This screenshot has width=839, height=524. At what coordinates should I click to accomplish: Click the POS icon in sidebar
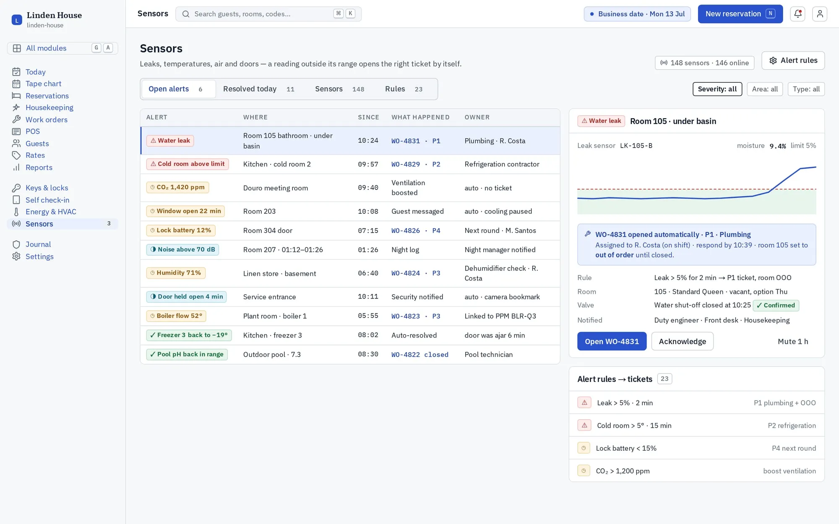coord(16,132)
